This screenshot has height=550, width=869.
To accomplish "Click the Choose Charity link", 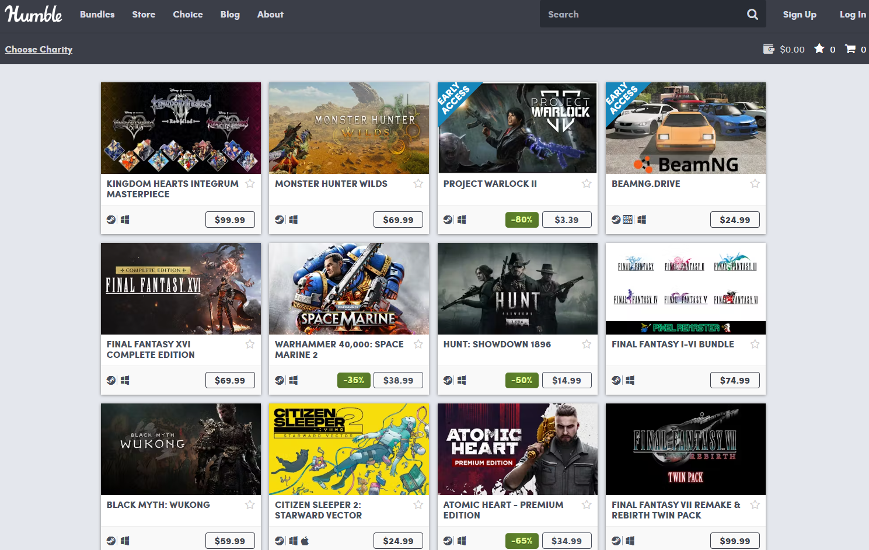I will point(39,50).
